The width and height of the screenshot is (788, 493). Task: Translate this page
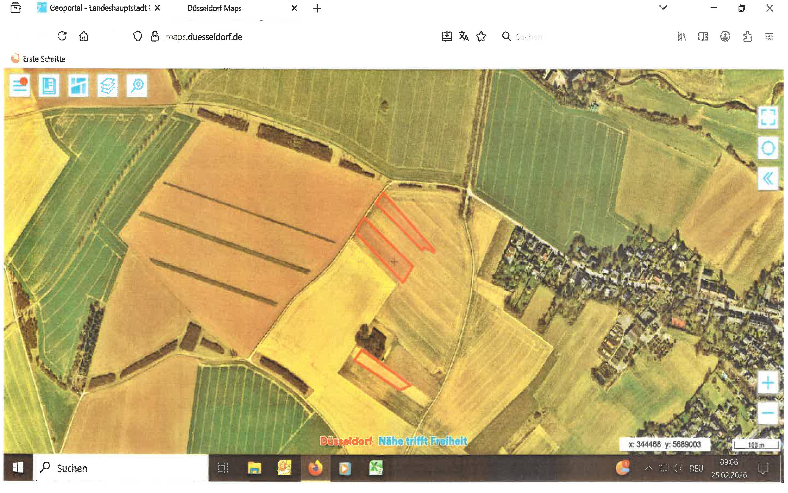[x=464, y=36]
